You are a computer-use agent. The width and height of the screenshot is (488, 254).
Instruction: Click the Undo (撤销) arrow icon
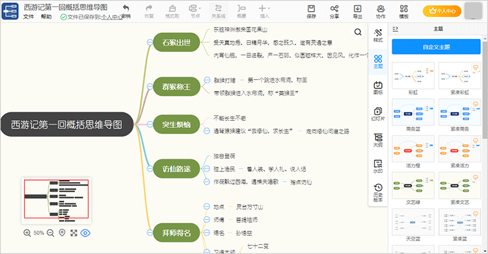[126, 8]
